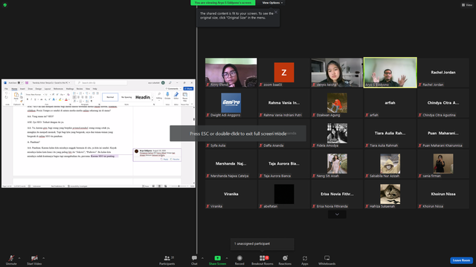Open the Participants panel
Viewport: 476px width, 267px height.
pos(167,260)
